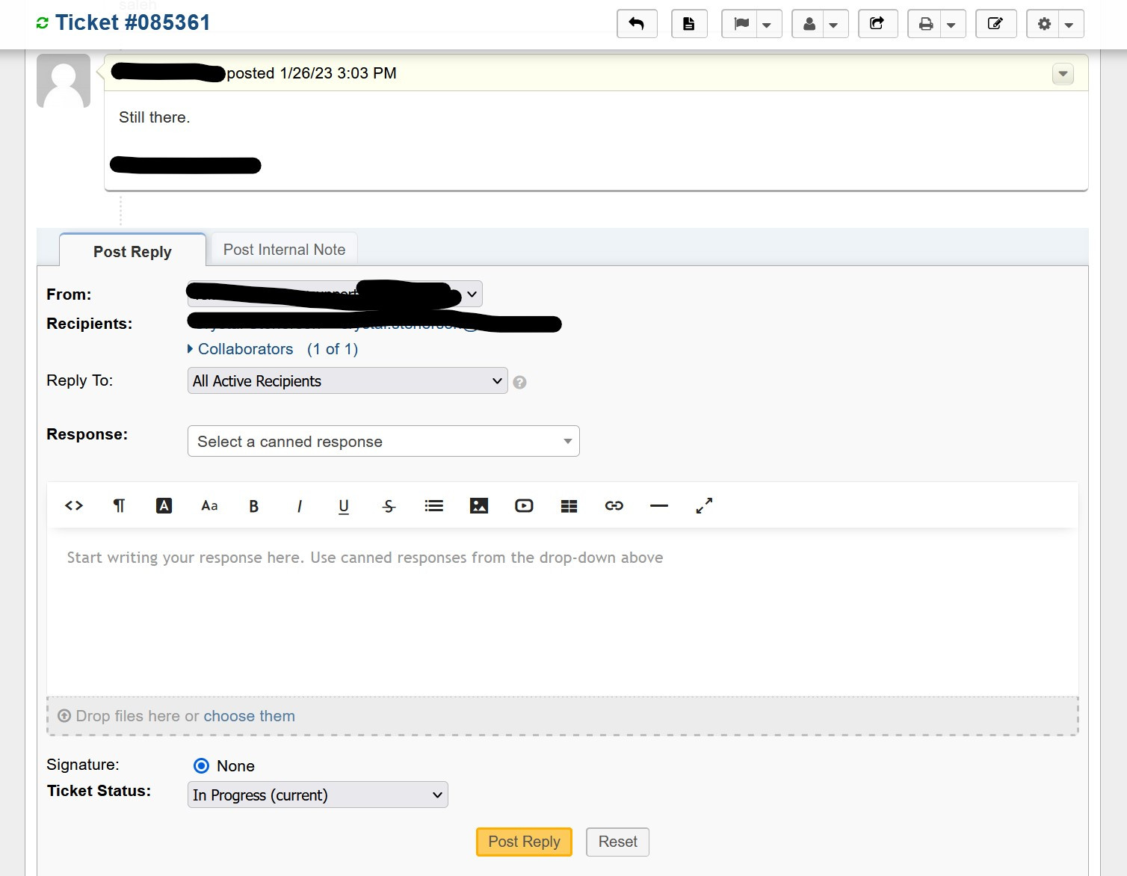Insert a link in the response

tap(614, 506)
